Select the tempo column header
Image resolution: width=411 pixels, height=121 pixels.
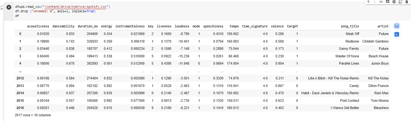click(x=234, y=26)
